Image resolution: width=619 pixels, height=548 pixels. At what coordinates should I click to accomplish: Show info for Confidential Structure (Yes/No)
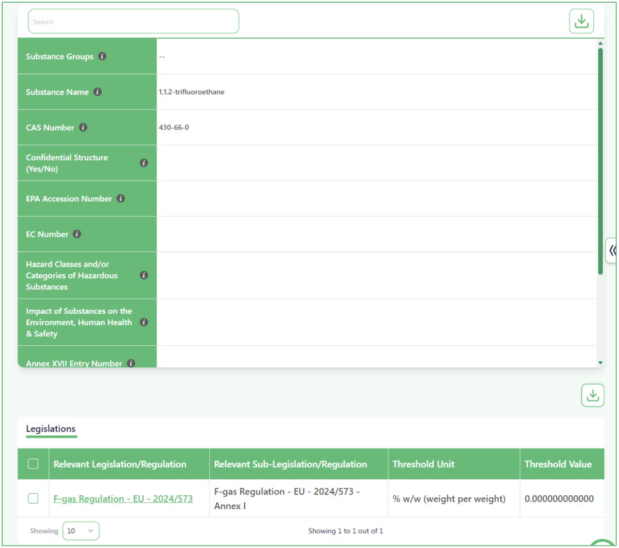[x=144, y=163]
